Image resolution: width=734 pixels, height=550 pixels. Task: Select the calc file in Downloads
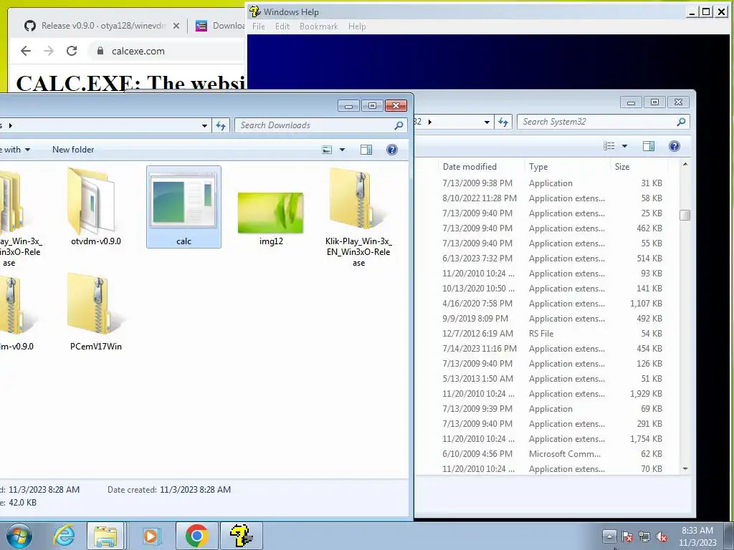coord(183,206)
